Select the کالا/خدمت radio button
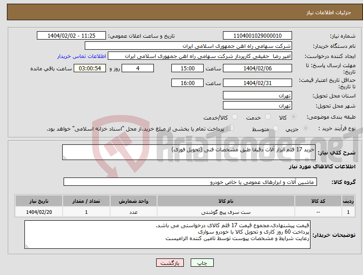The width and height of the screenshot is (363, 275). tap(234, 117)
